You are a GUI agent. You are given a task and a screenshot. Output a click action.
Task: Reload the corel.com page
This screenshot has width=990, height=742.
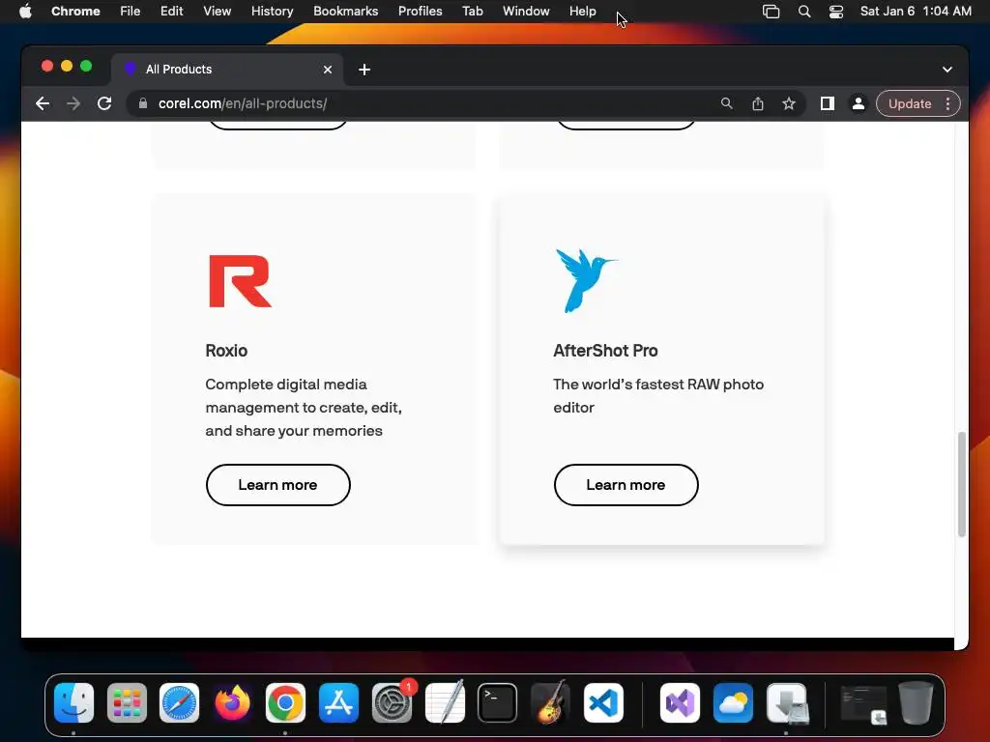(104, 103)
